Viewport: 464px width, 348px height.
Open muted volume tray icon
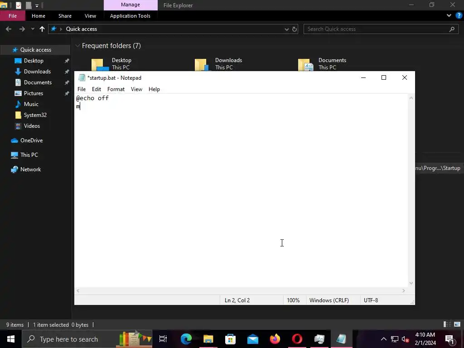coord(406,339)
